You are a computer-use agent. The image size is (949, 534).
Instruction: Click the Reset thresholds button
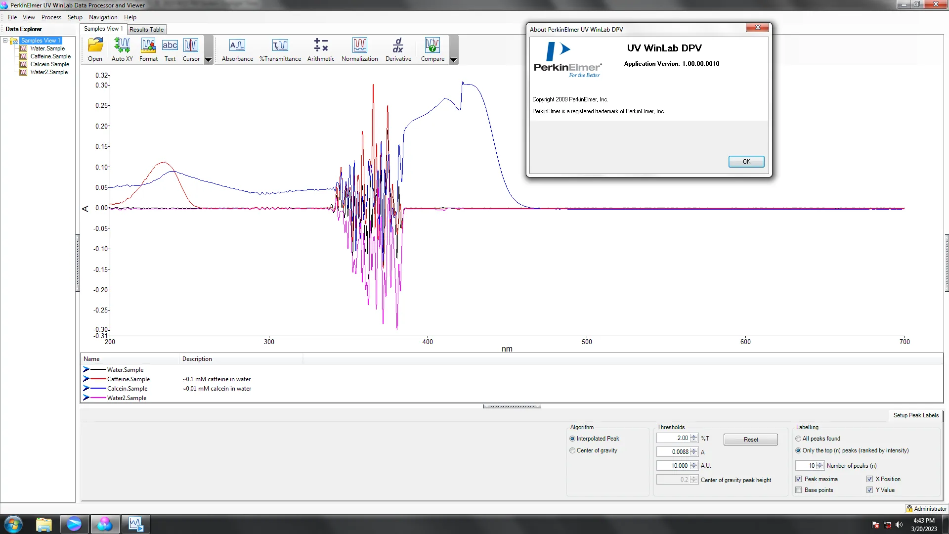[x=751, y=440]
